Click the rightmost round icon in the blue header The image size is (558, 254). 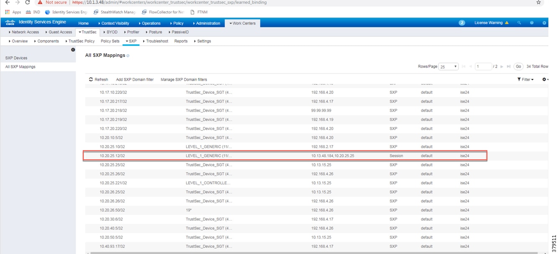click(544, 23)
